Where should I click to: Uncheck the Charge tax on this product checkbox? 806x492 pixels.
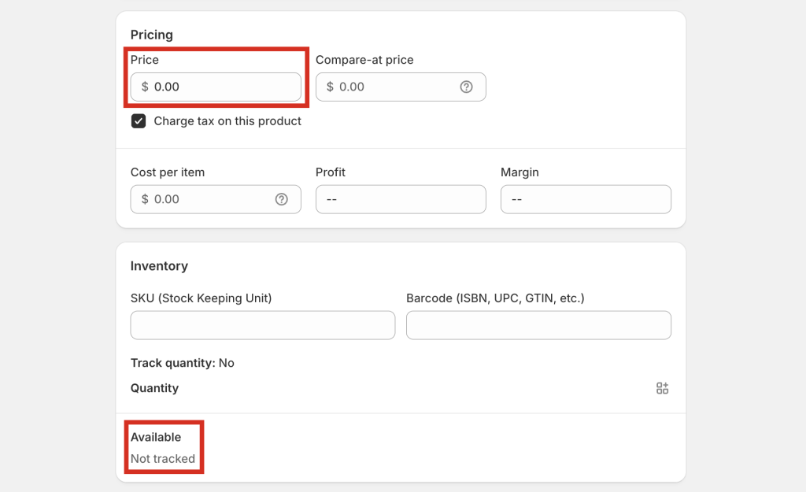139,121
